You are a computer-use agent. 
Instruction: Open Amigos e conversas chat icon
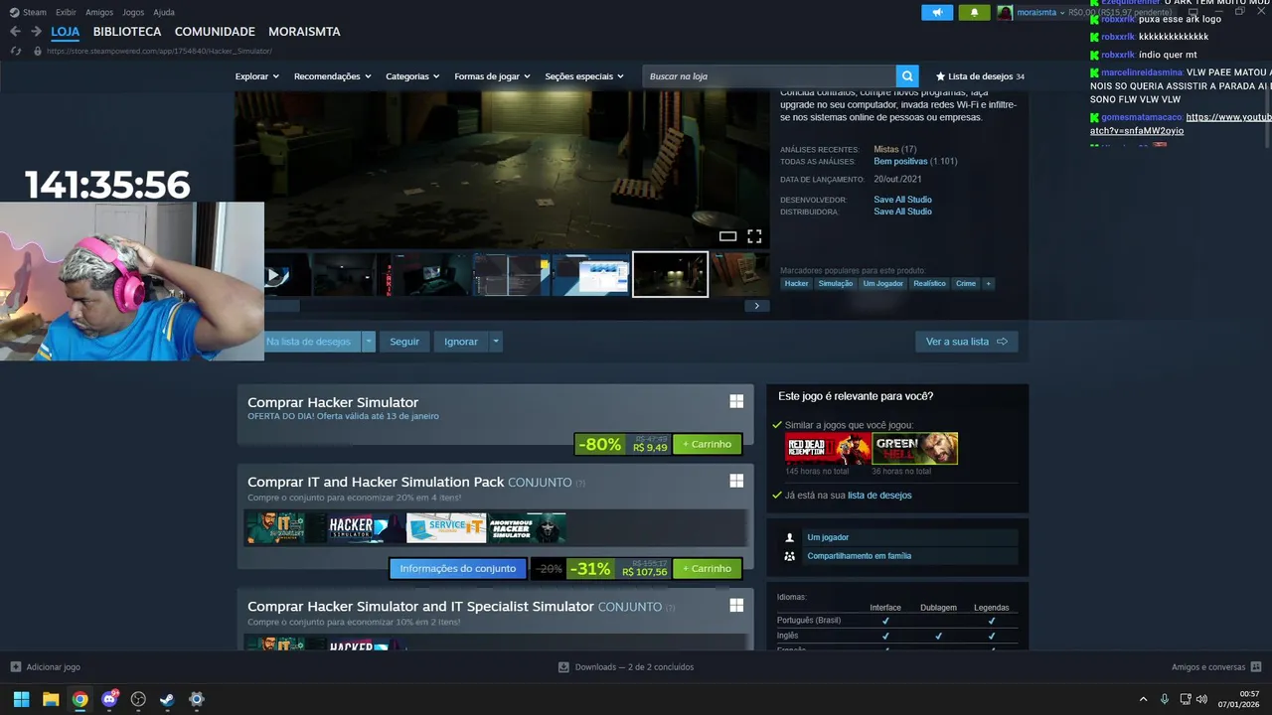[x=1256, y=667]
